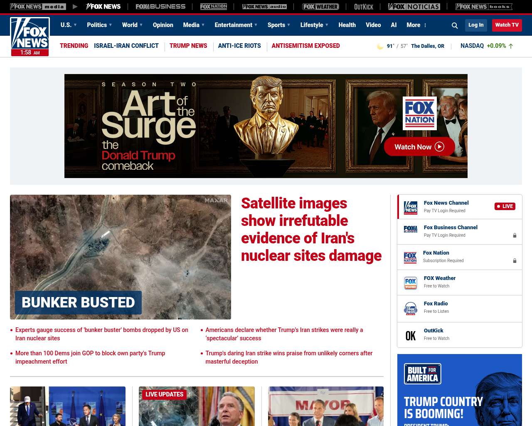This screenshot has width=532, height=426.
Task: Click the OutKick OK icon
Action: (x=411, y=336)
